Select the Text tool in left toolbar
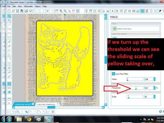The height and width of the screenshot is (123, 164). pos(9,68)
